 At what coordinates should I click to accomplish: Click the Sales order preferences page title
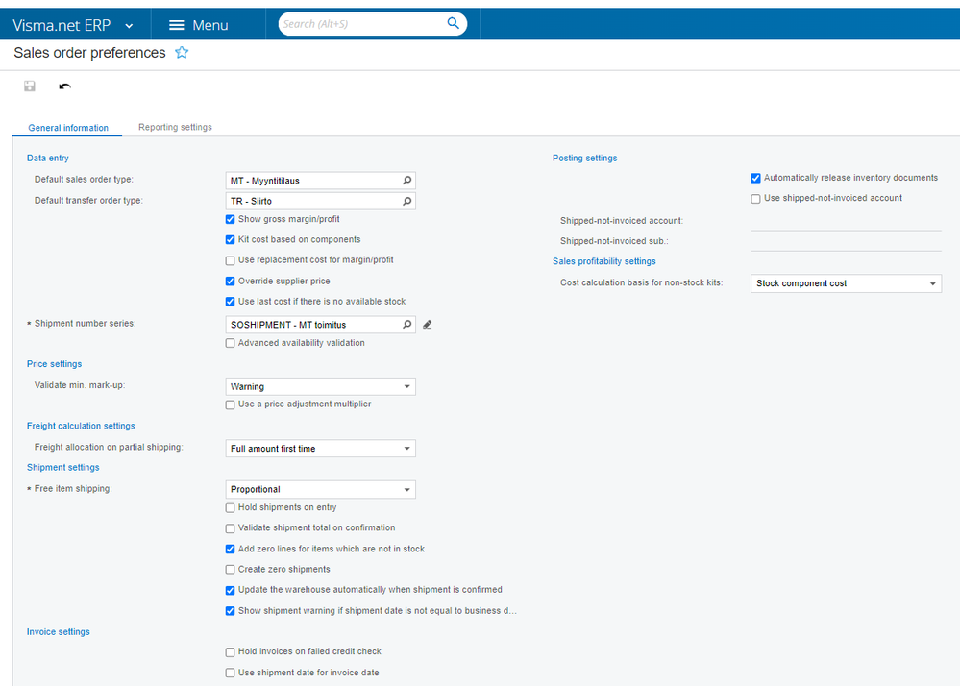click(89, 53)
